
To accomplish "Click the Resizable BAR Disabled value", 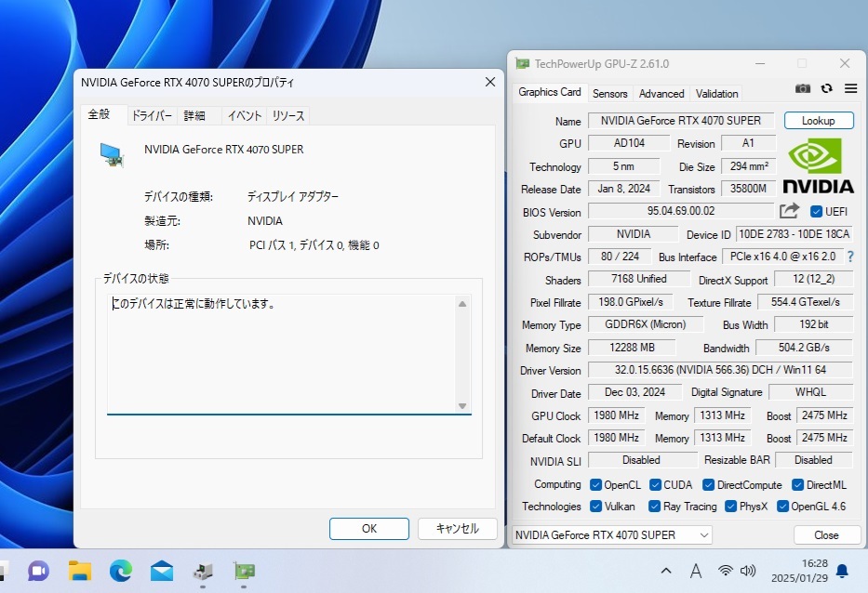I will point(813,460).
